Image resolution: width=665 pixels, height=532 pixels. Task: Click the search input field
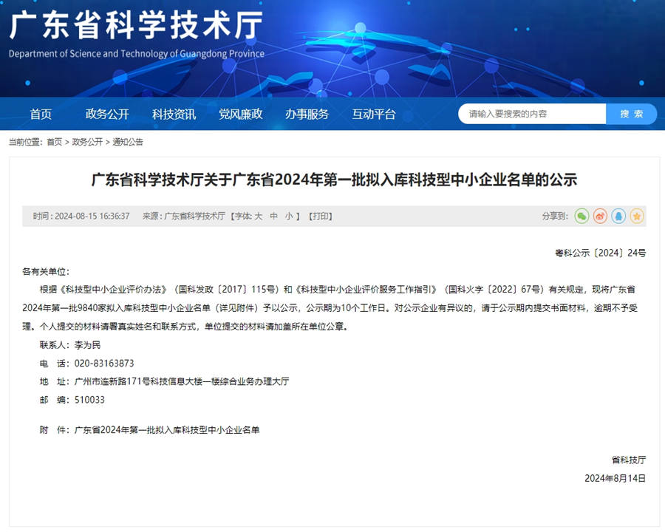pyautogui.click(x=532, y=114)
